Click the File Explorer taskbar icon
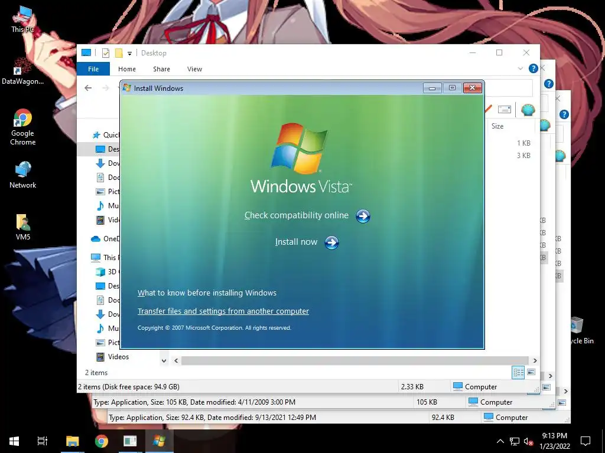Screen dimensions: 605x453 [x=72, y=441]
